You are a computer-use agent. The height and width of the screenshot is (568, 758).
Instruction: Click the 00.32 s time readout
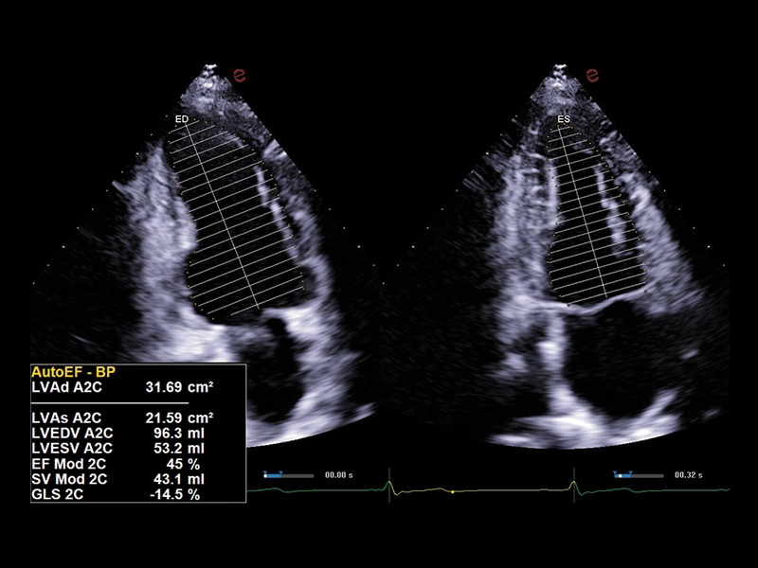(x=688, y=473)
